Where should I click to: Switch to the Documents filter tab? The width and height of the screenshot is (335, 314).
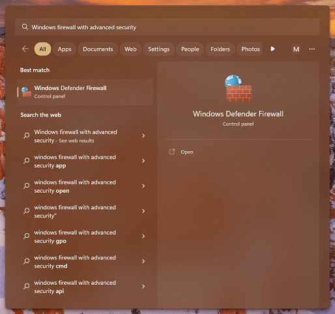point(98,49)
